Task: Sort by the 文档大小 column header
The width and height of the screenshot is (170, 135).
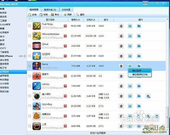Action: click(91, 20)
